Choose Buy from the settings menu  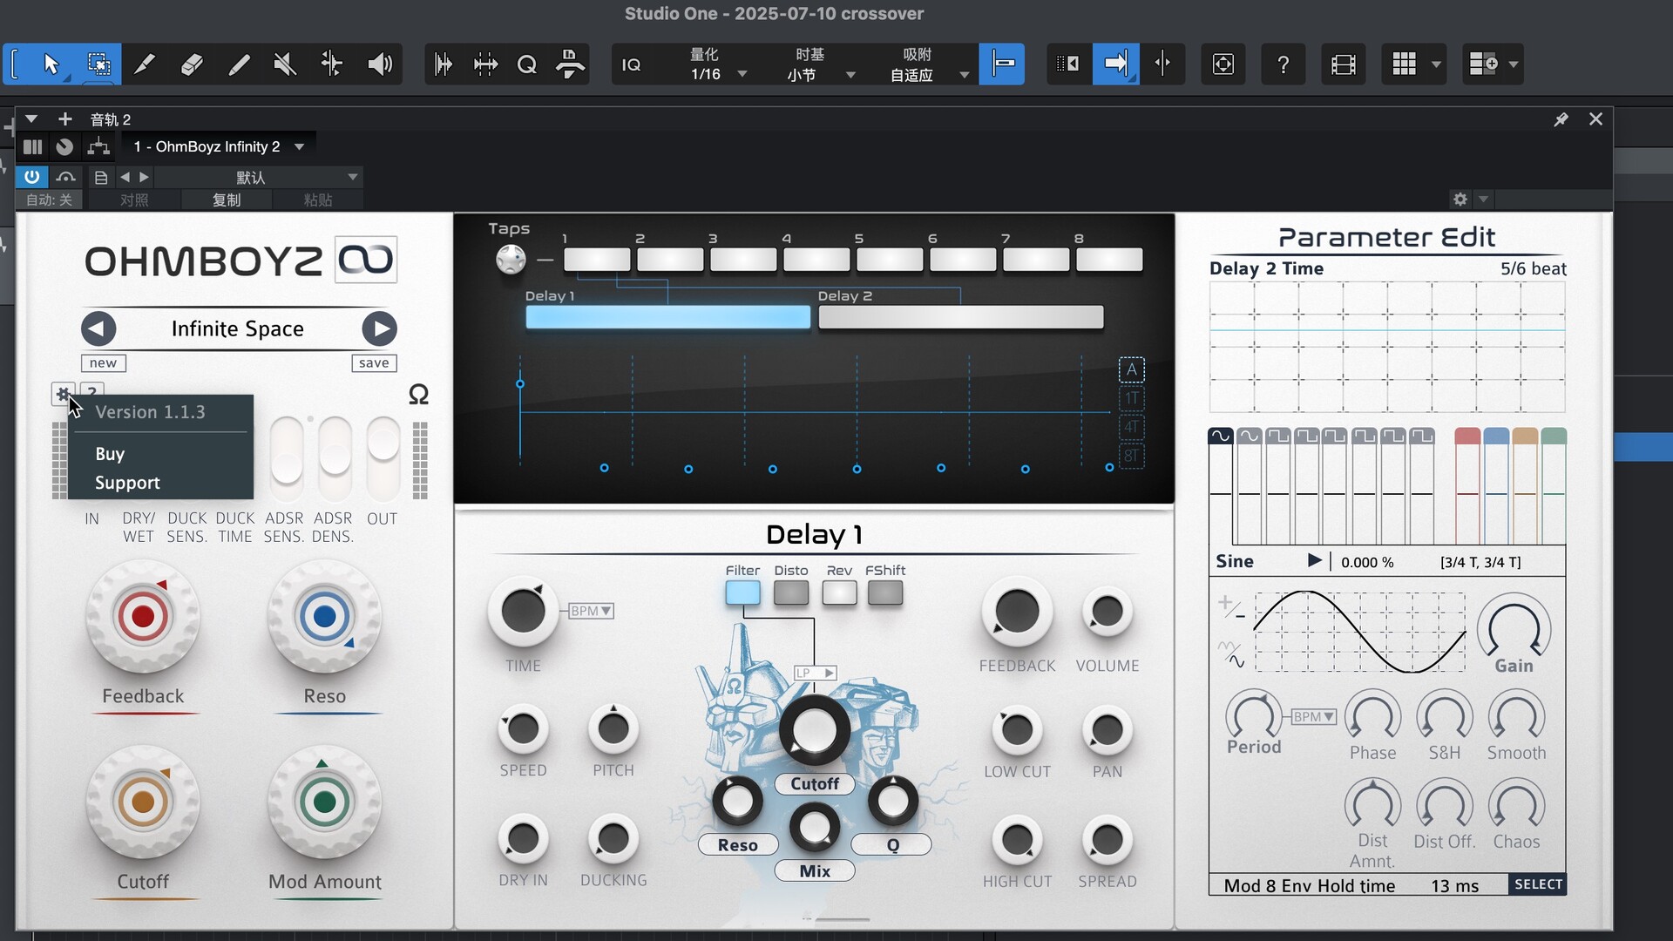(110, 454)
